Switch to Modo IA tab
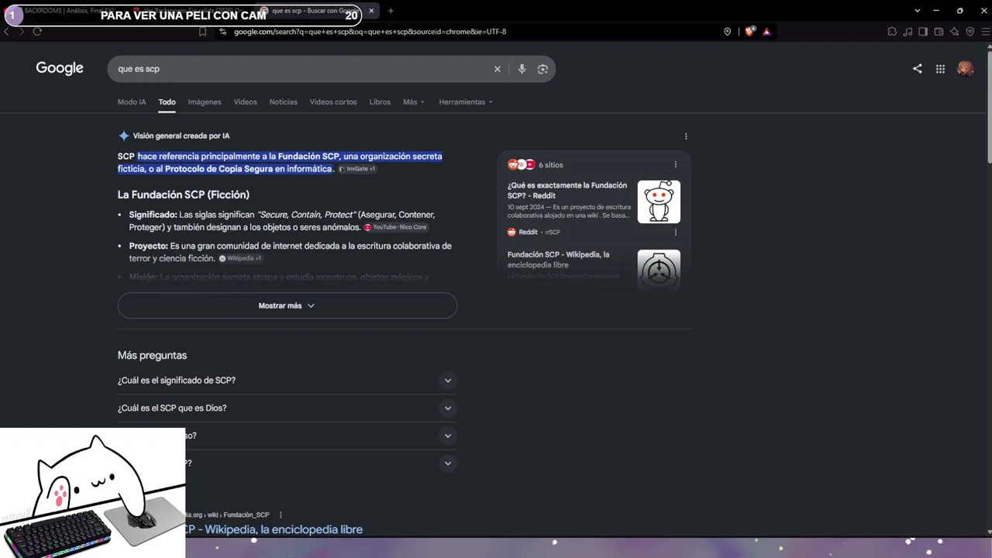 coord(132,102)
